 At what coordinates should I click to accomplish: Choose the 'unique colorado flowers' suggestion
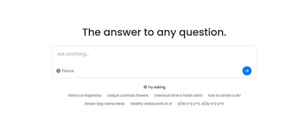[128, 95]
